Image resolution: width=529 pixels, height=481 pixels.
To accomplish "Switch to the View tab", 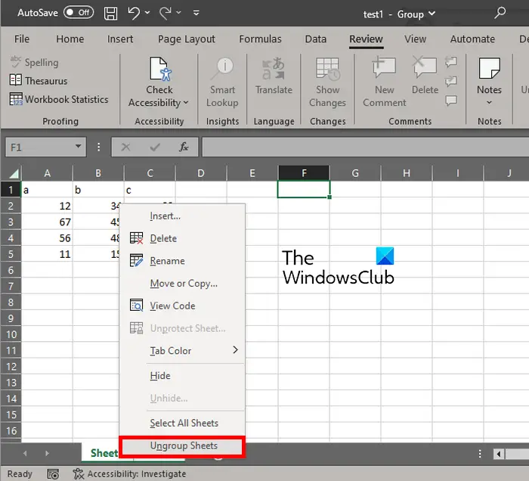I will tap(416, 39).
